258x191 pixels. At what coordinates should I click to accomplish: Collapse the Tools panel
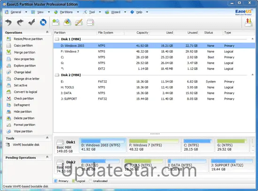tap(47, 138)
